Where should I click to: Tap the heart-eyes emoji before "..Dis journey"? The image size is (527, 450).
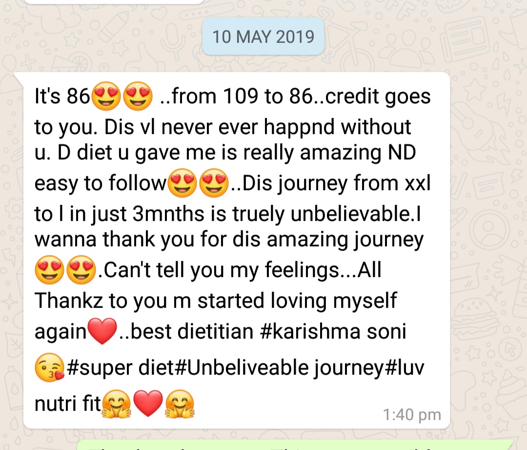(x=214, y=183)
